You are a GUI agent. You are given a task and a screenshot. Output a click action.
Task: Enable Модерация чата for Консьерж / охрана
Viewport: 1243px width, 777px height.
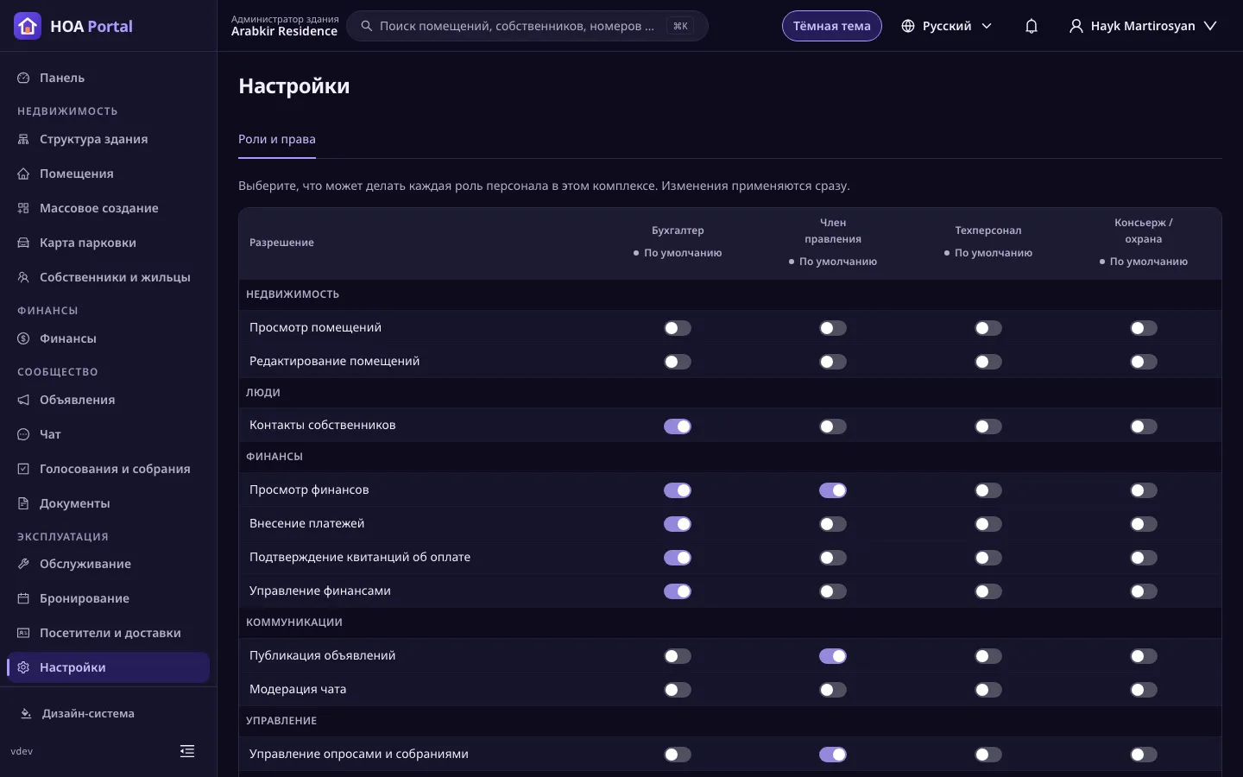tap(1144, 690)
